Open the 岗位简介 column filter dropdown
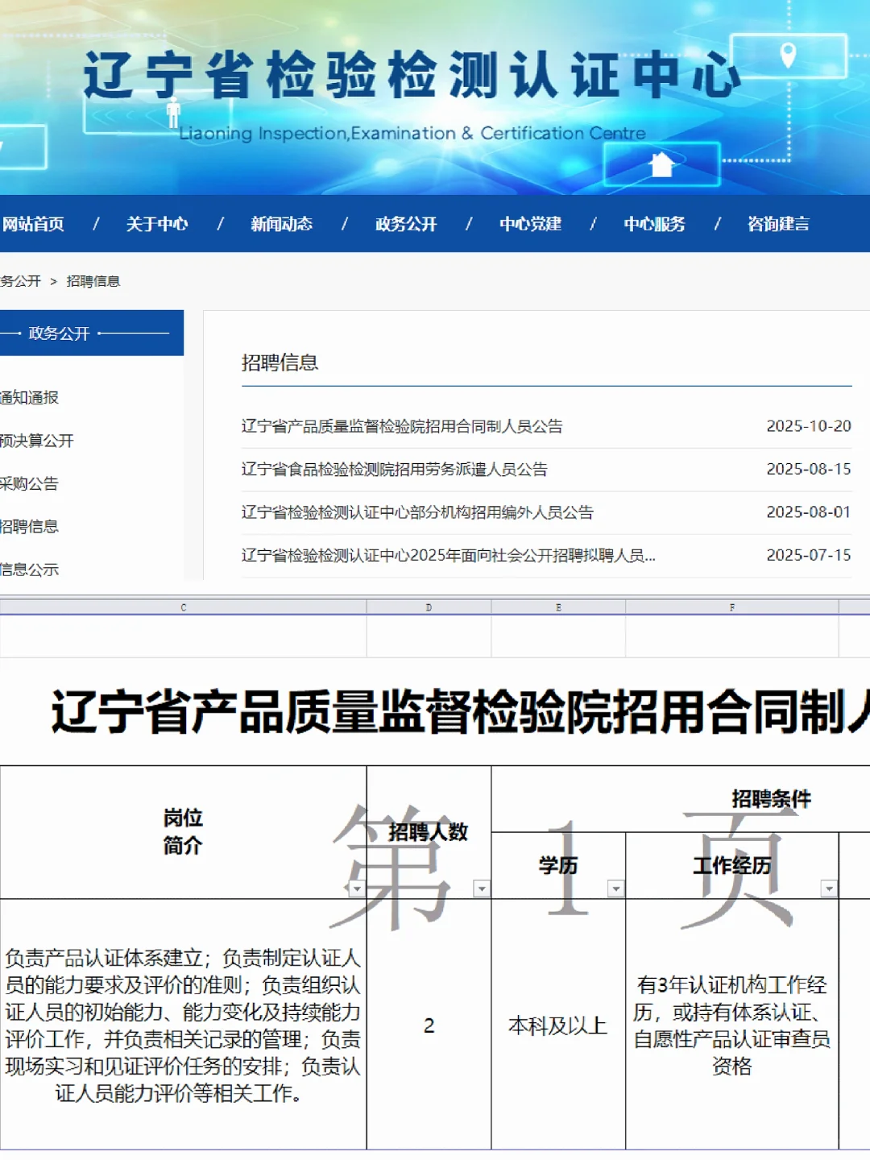Screen dimensions: 870x1160 [x=358, y=889]
